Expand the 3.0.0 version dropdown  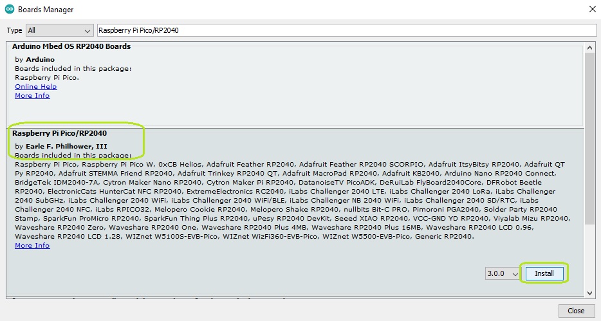tap(502, 273)
